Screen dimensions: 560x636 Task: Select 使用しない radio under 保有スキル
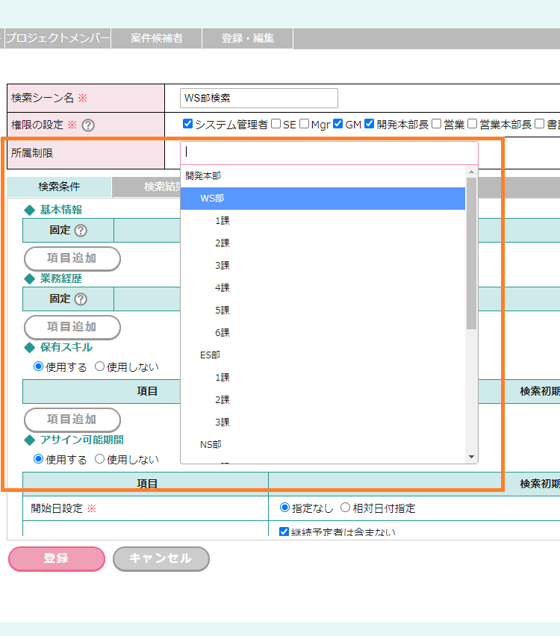point(99,367)
